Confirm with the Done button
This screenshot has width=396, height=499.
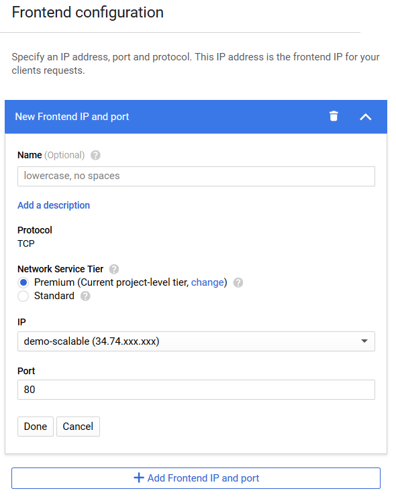click(36, 427)
